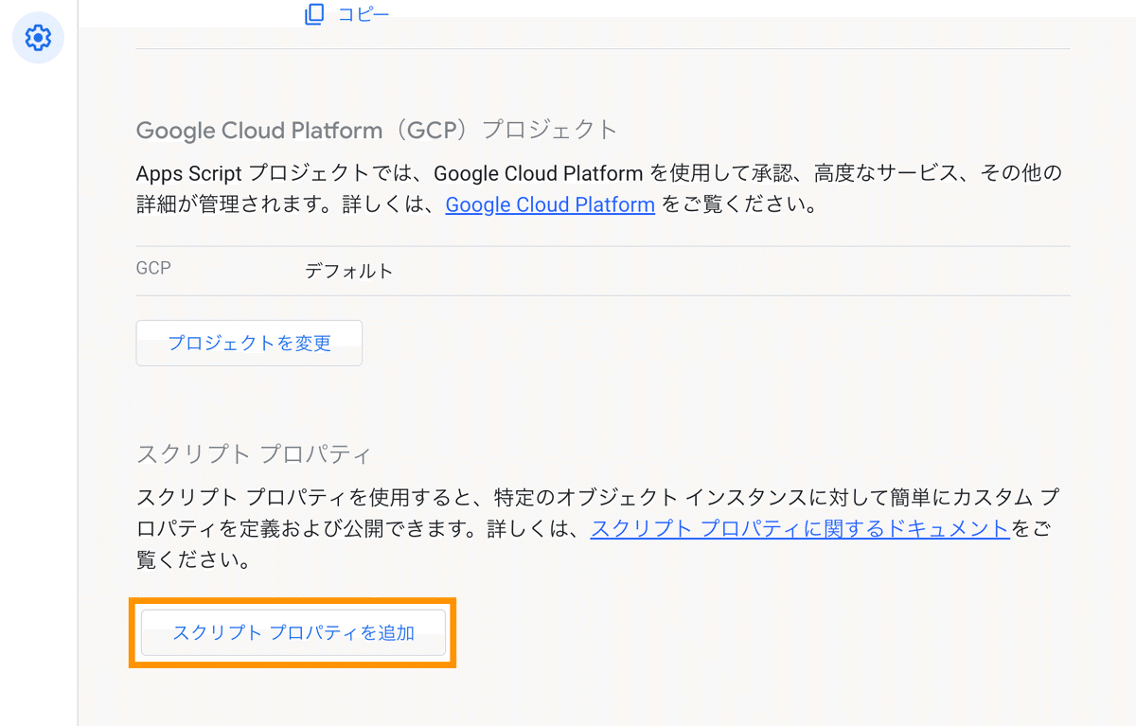Click the コピー text label
Screen dimensions: 1136x726
point(364,13)
